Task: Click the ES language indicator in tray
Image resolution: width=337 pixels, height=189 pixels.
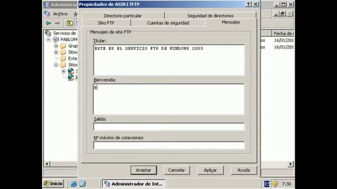Action: pos(267,184)
